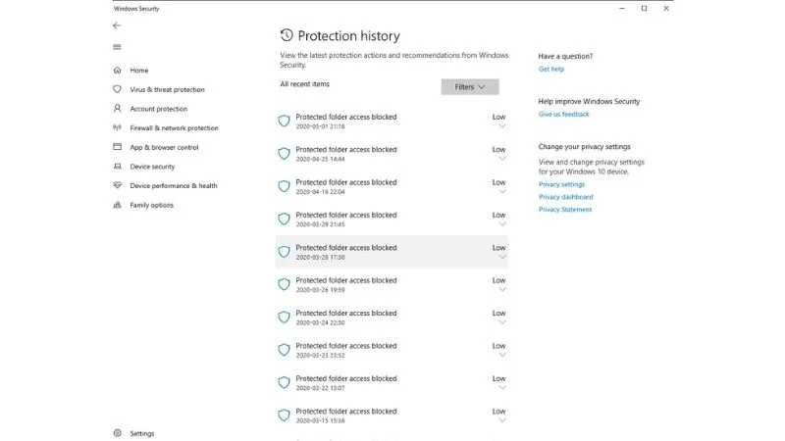Click shield icon of 2020-03-26 19:59 entry
The height and width of the screenshot is (441, 785).
[x=284, y=284]
